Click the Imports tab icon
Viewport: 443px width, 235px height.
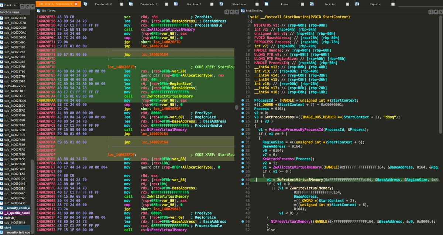[312, 4]
